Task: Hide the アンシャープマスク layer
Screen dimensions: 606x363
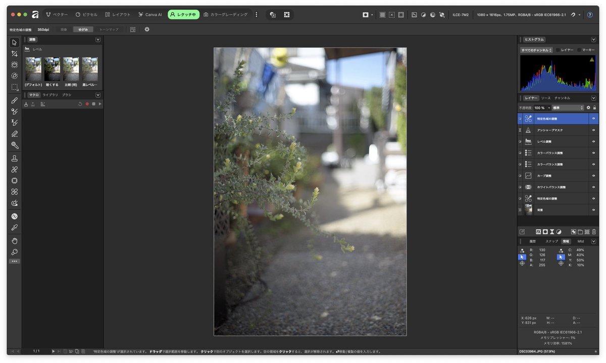Action: [594, 130]
